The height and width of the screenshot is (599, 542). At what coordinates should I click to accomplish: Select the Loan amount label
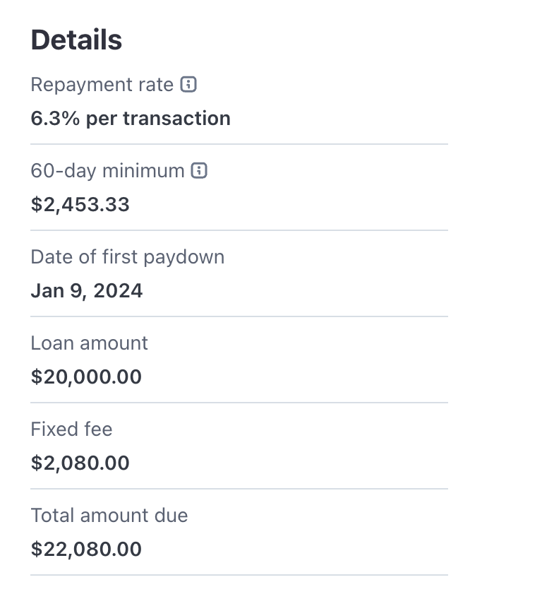click(x=90, y=343)
